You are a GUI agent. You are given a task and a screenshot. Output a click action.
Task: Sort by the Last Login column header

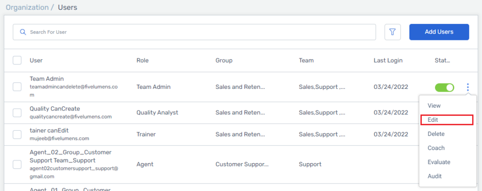tap(388, 61)
